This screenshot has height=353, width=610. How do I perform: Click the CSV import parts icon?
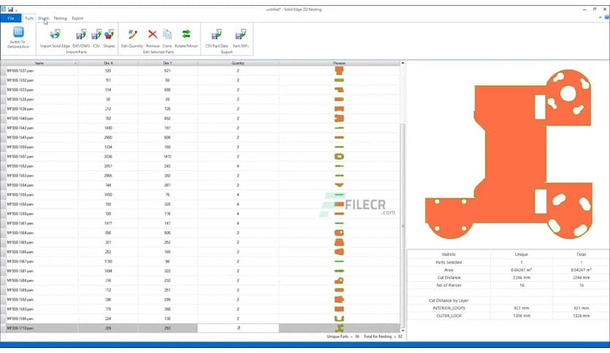96,34
